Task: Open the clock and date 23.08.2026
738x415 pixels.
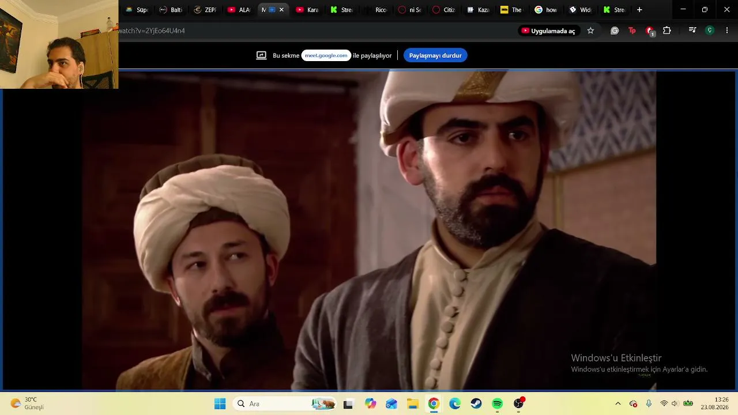Action: (715, 403)
